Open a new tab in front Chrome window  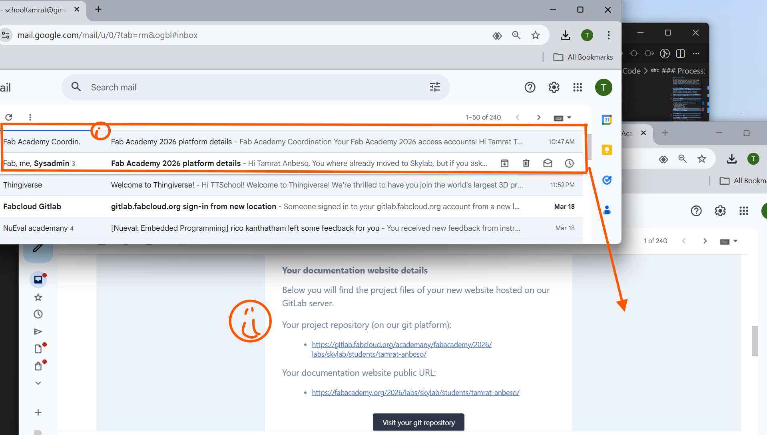point(98,9)
